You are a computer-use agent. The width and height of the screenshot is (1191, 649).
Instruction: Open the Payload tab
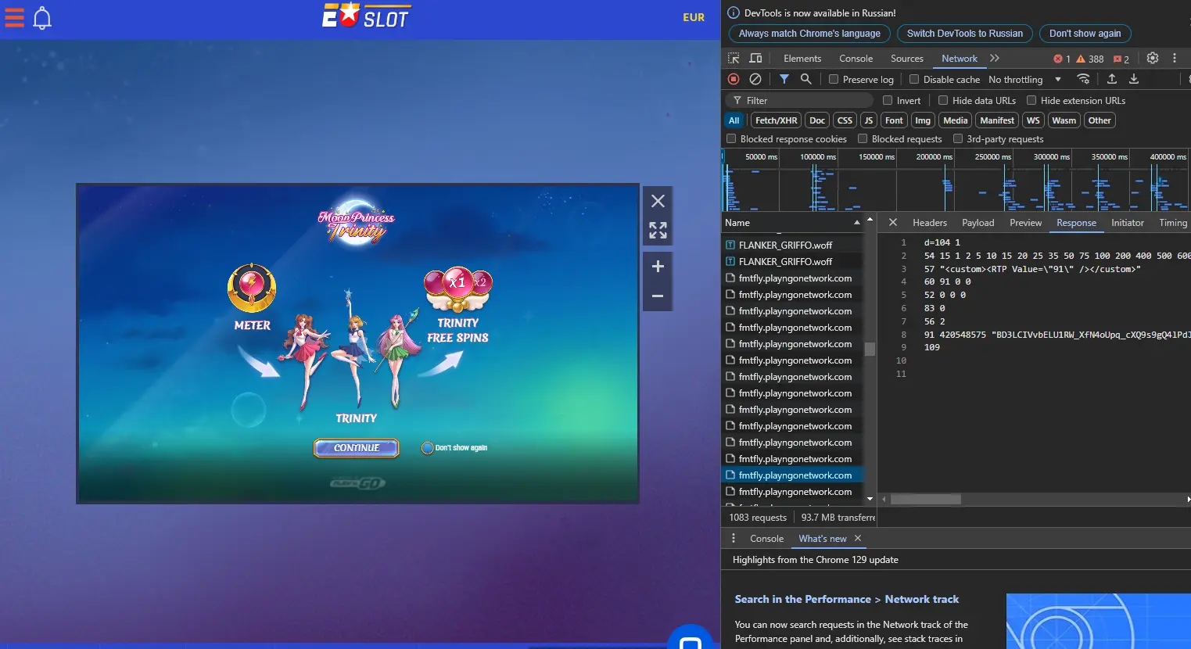(978, 222)
